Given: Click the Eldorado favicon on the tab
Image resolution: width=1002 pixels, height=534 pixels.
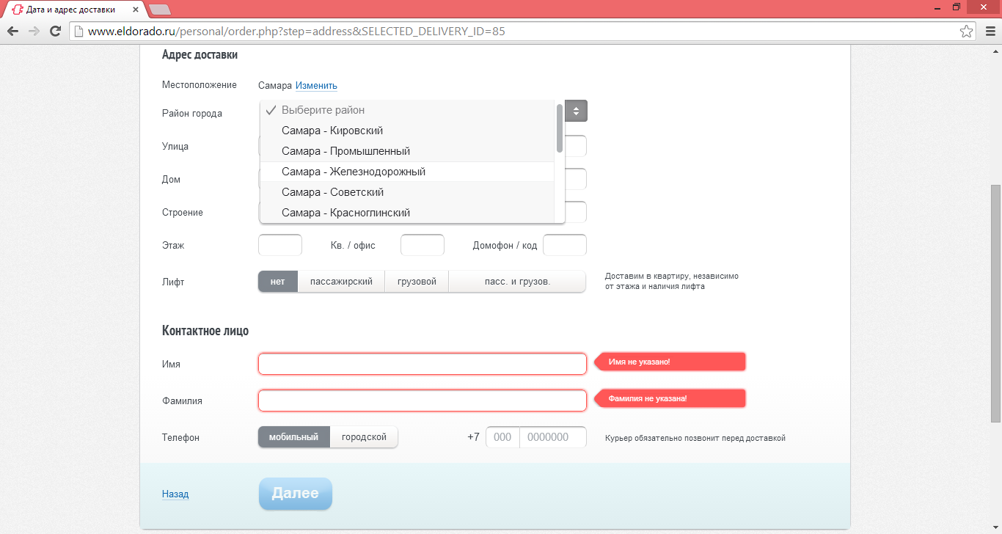Looking at the screenshot, I should pyautogui.click(x=18, y=10).
